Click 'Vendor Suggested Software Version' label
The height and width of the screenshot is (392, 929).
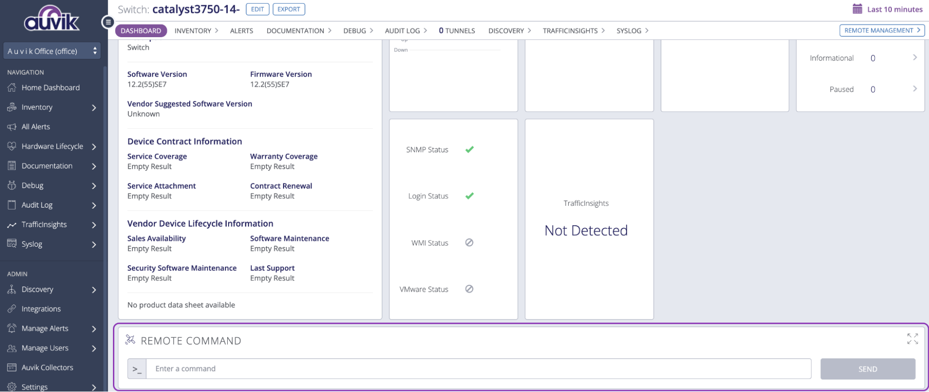click(190, 104)
